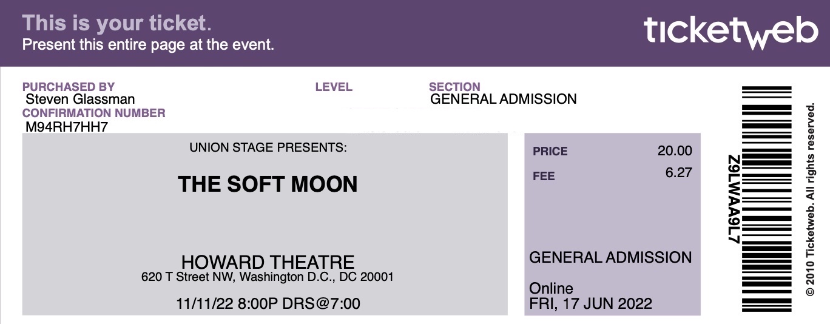
Task: Click the FRI, 17 JUN 2022 purchase date
Action: tap(590, 303)
